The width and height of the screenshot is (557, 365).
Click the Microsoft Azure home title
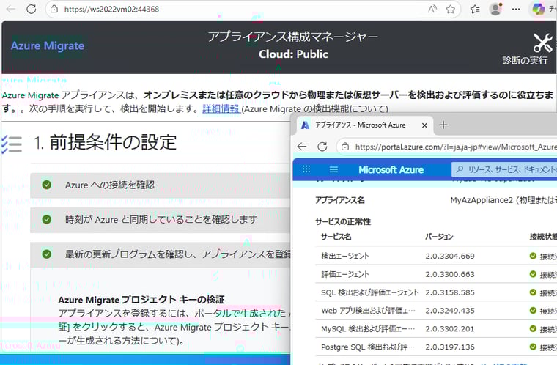(391, 170)
